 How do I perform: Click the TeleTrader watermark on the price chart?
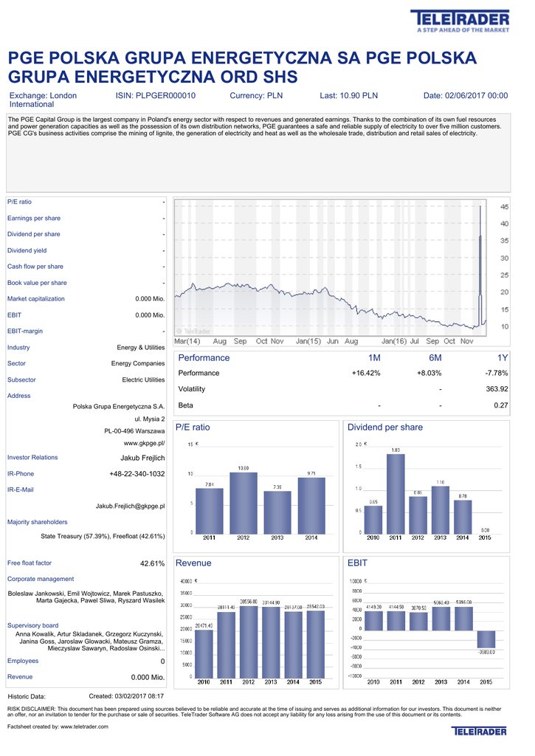tap(193, 331)
